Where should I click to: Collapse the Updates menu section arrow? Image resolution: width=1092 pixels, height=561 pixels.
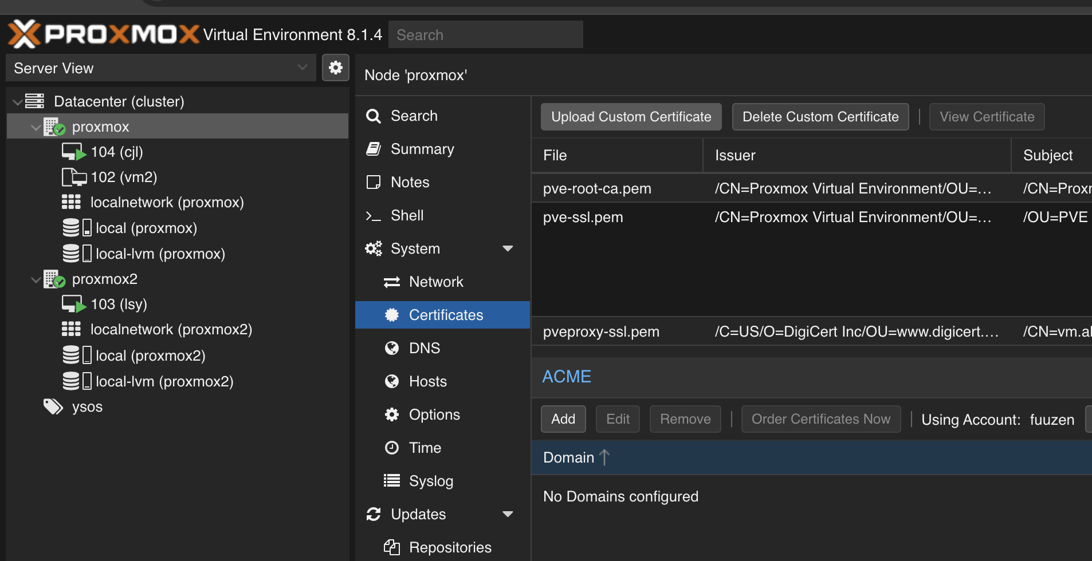[508, 514]
